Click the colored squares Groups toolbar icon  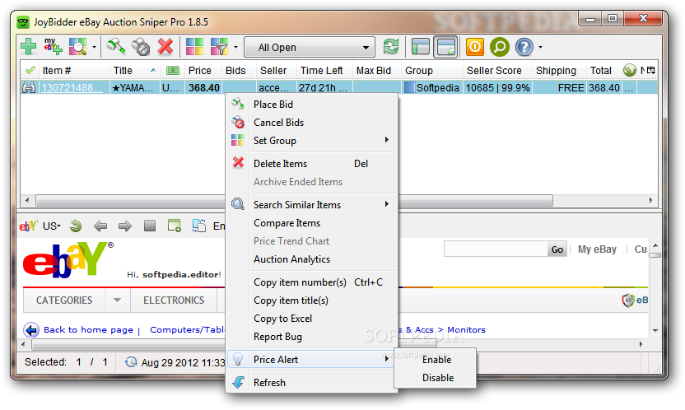(x=194, y=47)
